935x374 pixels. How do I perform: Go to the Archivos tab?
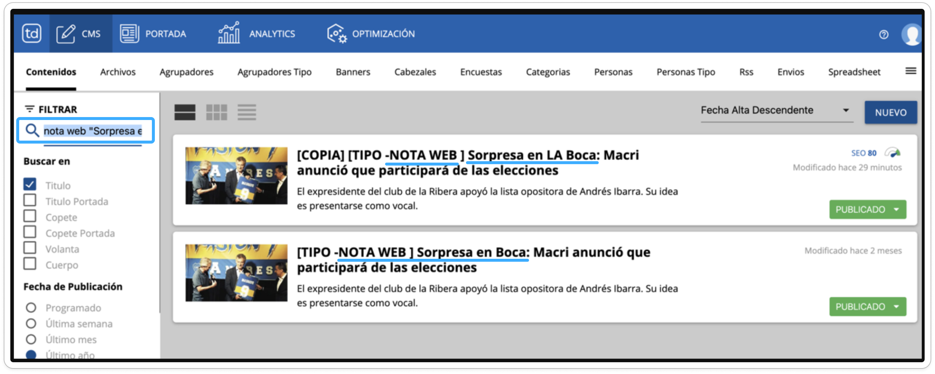(118, 72)
